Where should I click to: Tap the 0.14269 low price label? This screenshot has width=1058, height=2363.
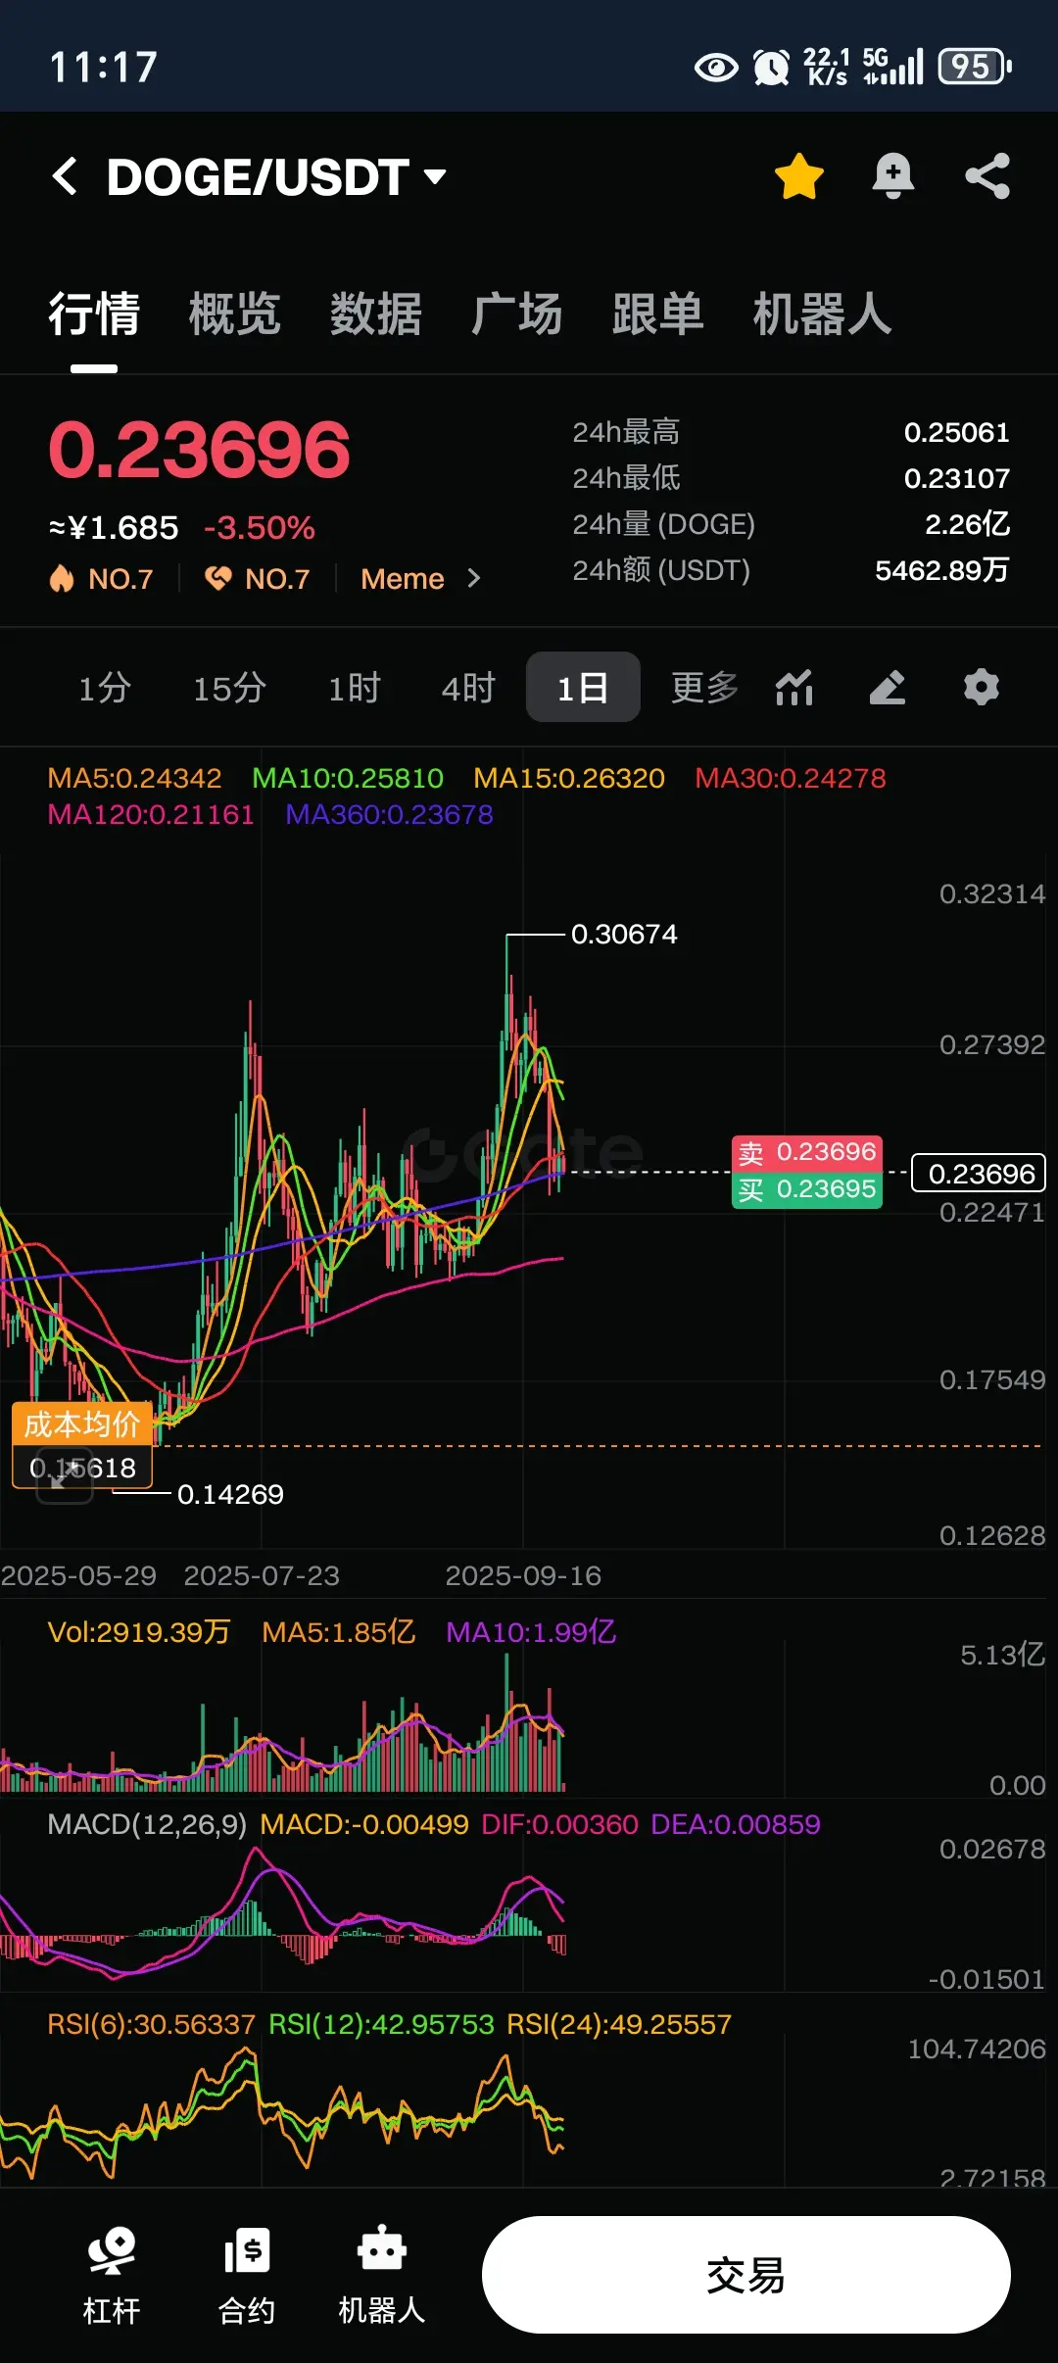click(x=230, y=1495)
